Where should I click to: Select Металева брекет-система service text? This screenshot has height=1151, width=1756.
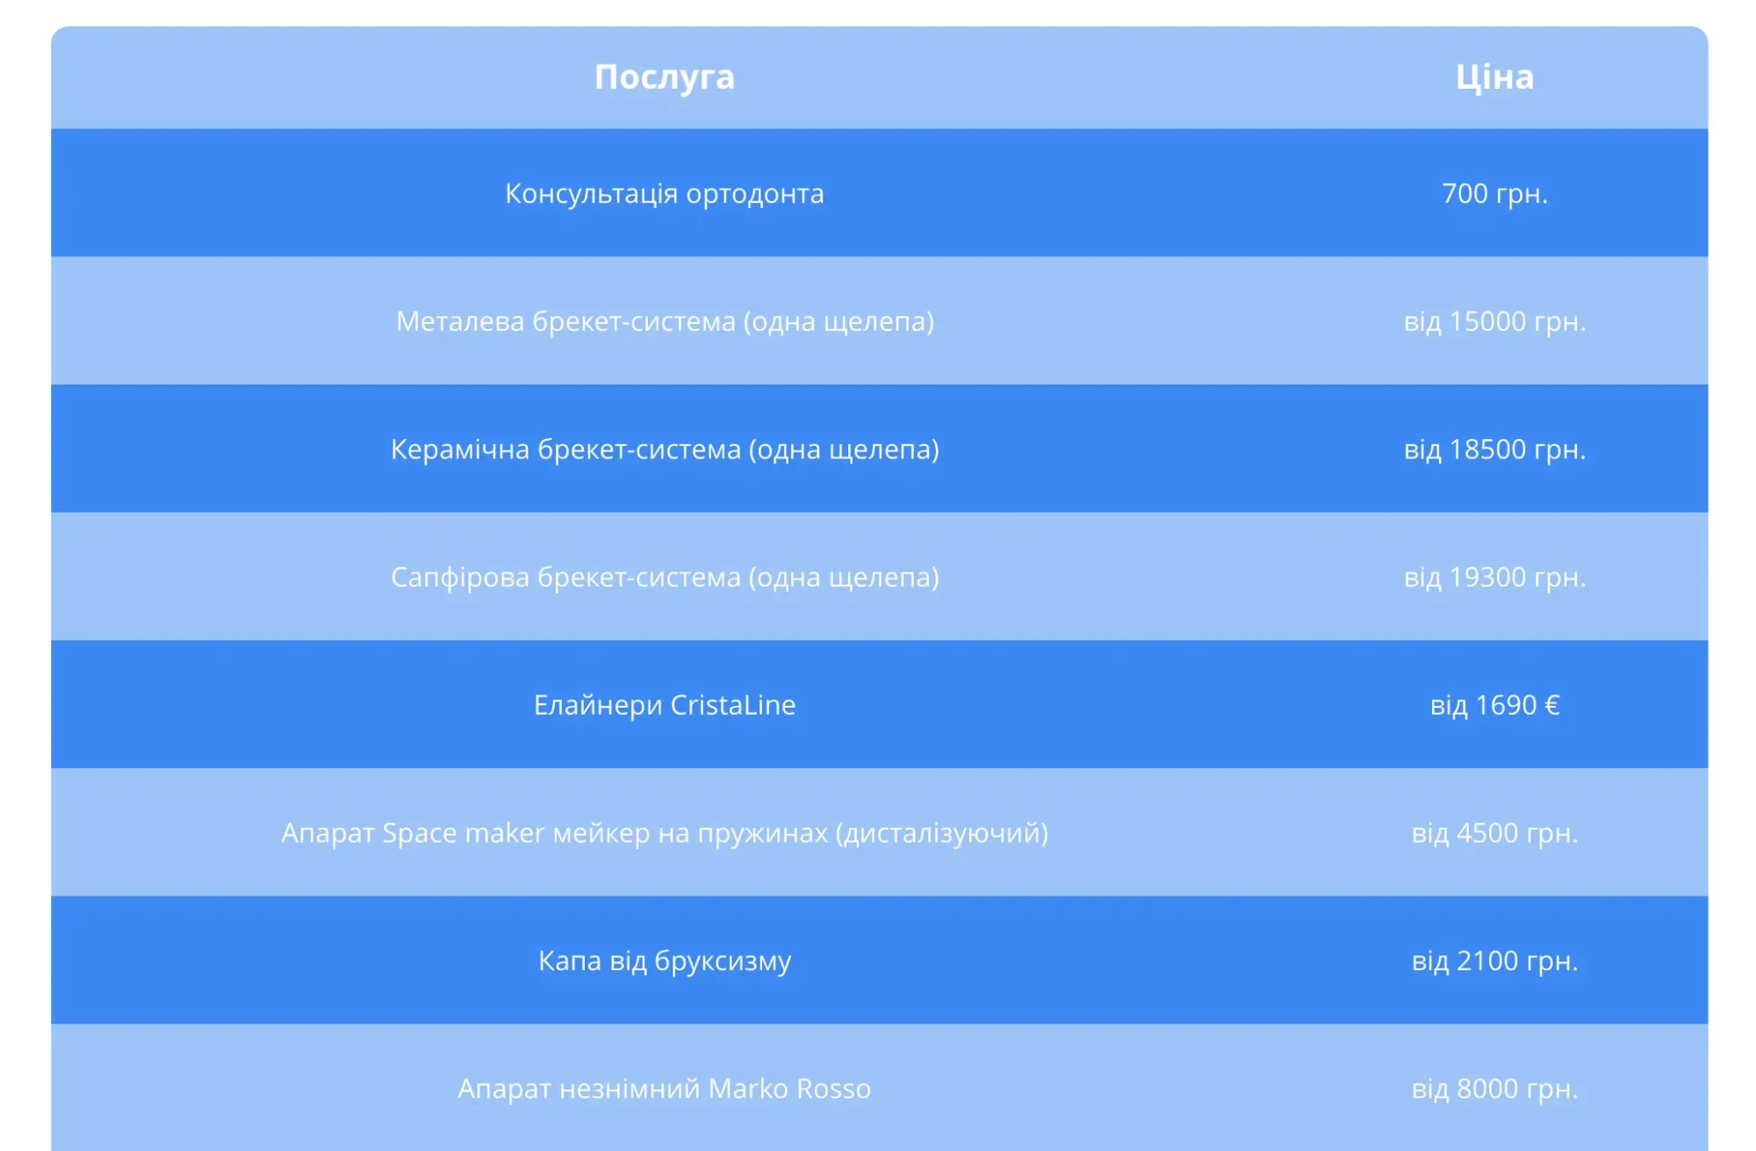point(664,321)
